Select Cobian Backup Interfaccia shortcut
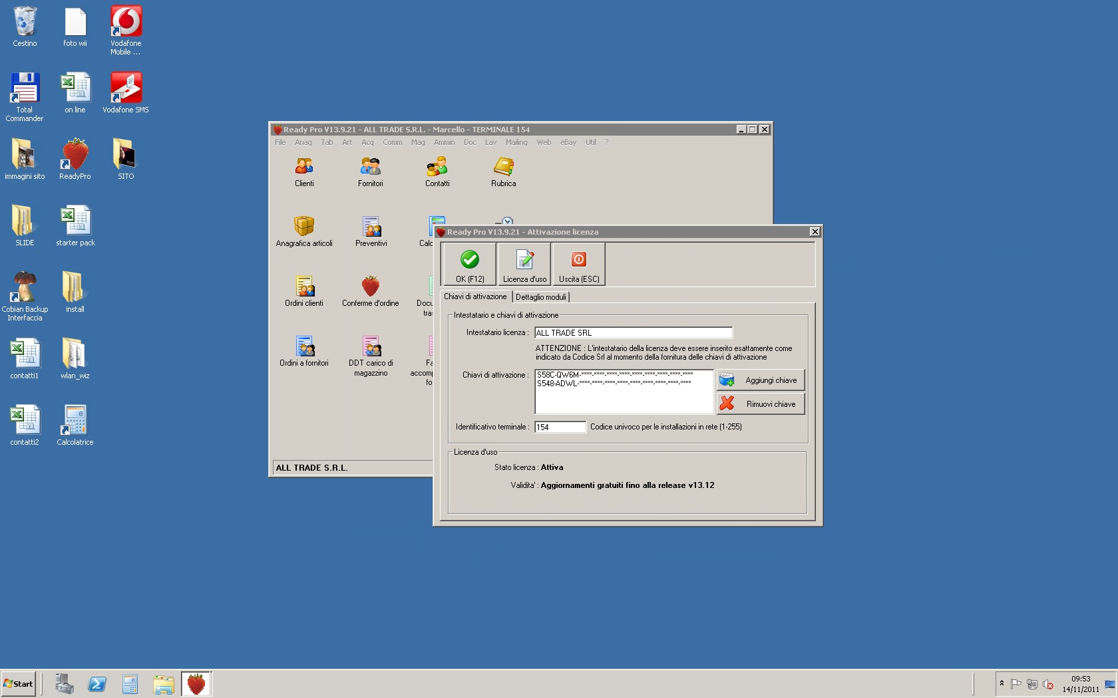Image resolution: width=1118 pixels, height=698 pixels. [x=25, y=296]
